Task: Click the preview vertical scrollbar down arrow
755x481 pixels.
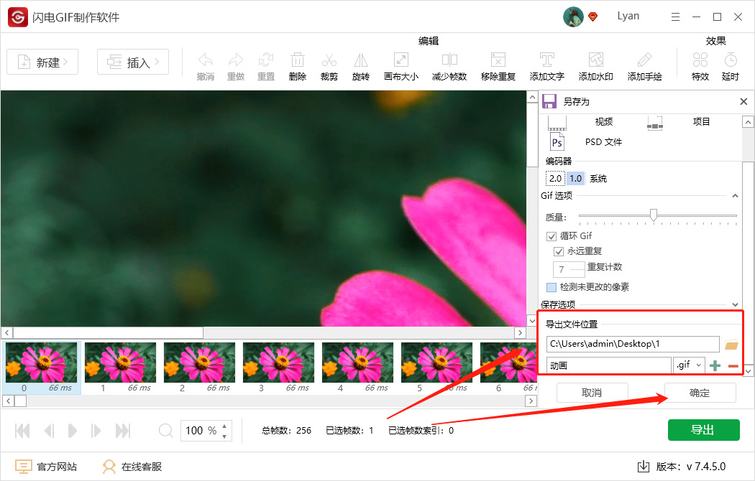Action: (532, 321)
